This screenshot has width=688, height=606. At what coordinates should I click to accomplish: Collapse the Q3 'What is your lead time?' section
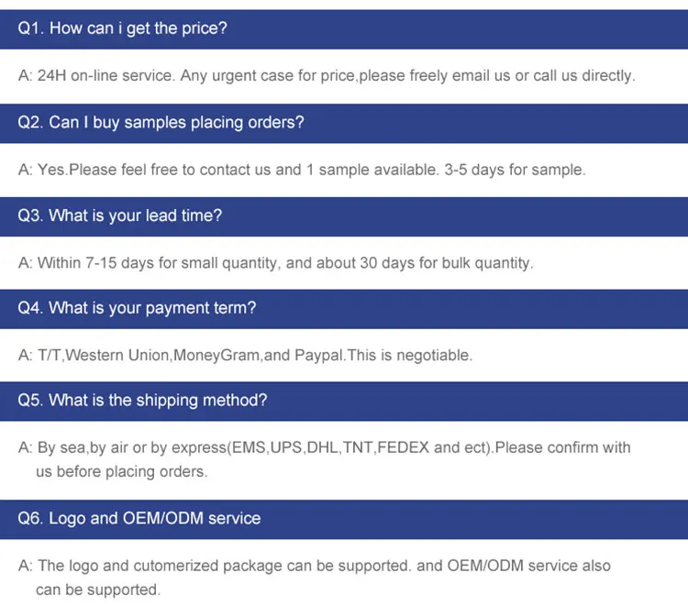coord(343,216)
